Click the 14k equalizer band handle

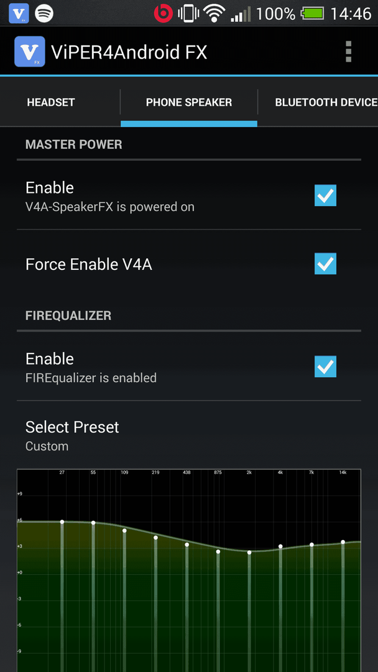343,542
